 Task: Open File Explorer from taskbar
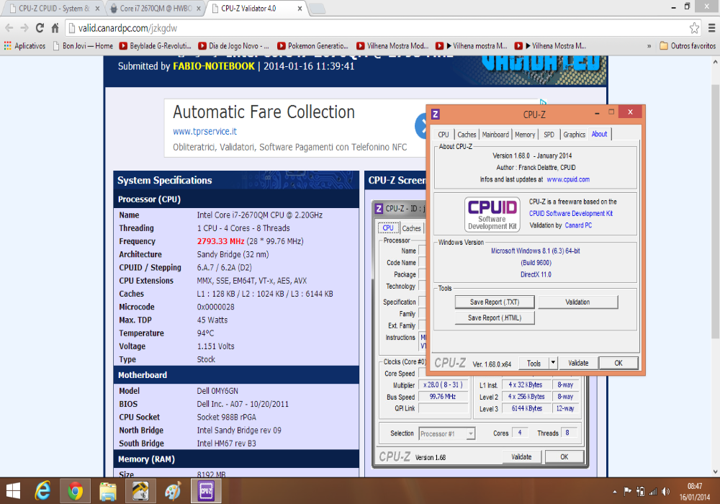pyautogui.click(x=108, y=491)
